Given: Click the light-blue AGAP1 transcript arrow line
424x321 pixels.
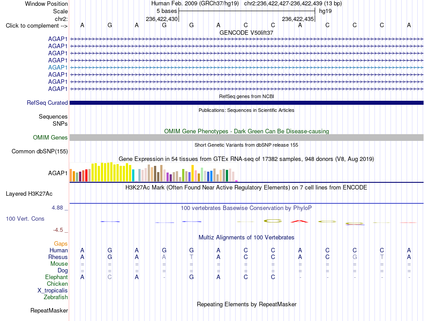Looking at the screenshot, I should pos(246,68).
